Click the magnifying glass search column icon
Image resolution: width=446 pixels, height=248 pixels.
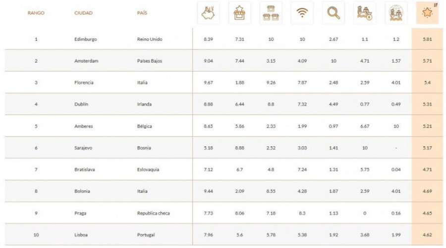(x=334, y=13)
